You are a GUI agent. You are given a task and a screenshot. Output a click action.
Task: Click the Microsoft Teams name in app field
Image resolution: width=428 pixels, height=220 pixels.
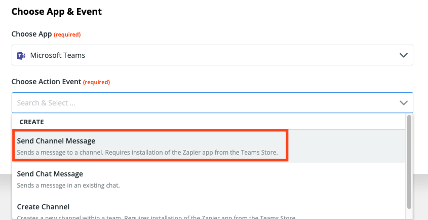point(58,55)
